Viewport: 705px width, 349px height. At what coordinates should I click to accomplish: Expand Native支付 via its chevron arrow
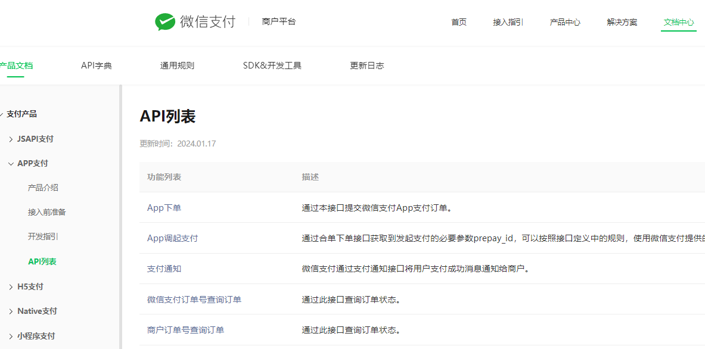(x=11, y=311)
